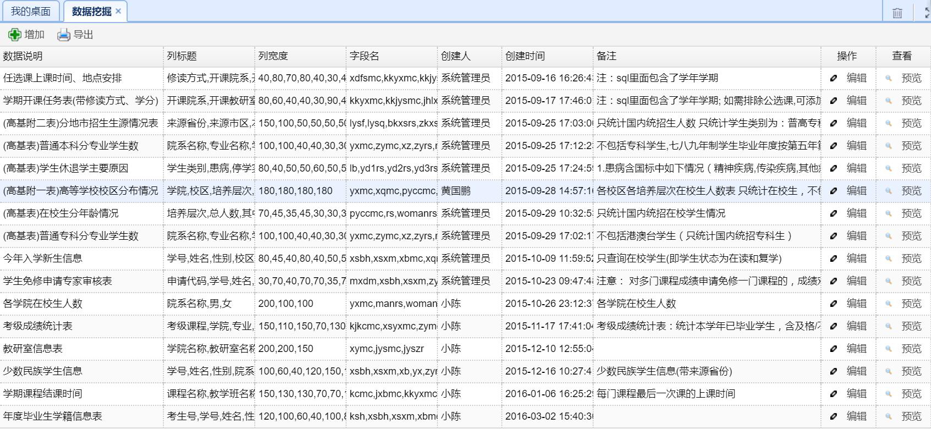Image resolution: width=931 pixels, height=429 pixels.
Task: Click the 导出 printer icon
Action: tap(64, 35)
